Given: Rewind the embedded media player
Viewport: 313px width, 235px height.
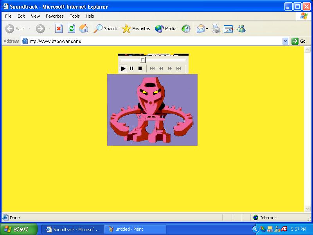Looking at the screenshot, I should point(161,68).
